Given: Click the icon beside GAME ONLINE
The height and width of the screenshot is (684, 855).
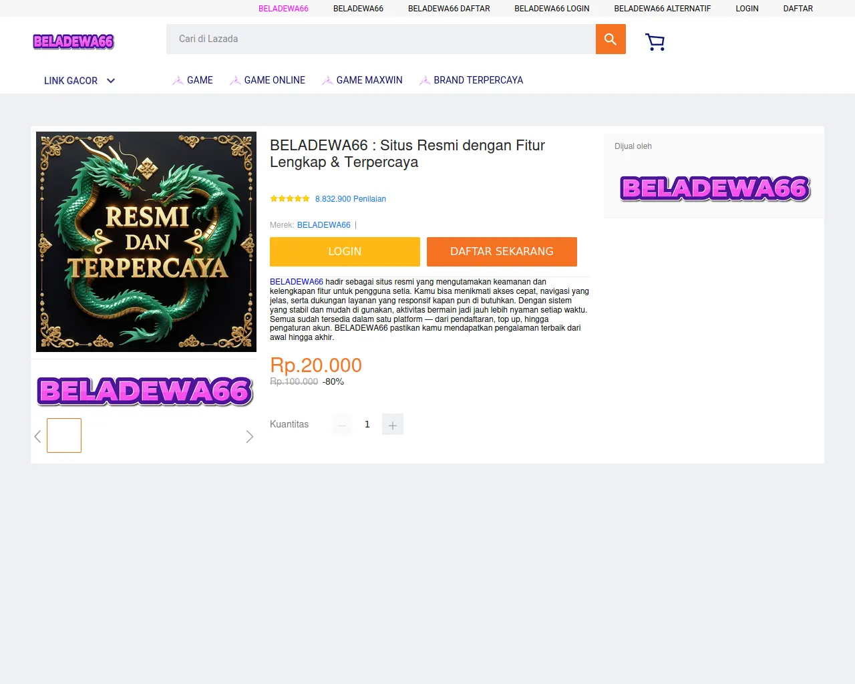Looking at the screenshot, I should click(235, 80).
